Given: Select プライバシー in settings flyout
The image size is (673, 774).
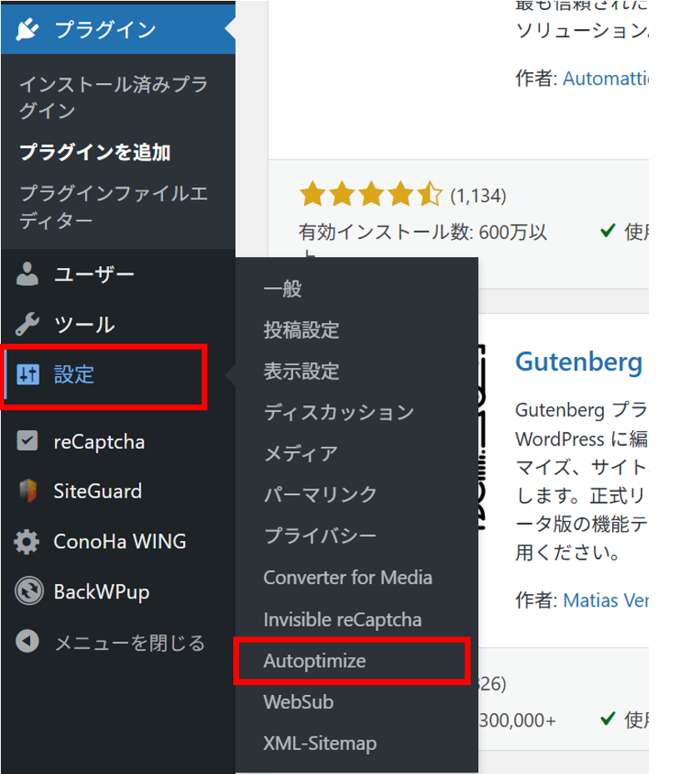Looking at the screenshot, I should [x=320, y=536].
